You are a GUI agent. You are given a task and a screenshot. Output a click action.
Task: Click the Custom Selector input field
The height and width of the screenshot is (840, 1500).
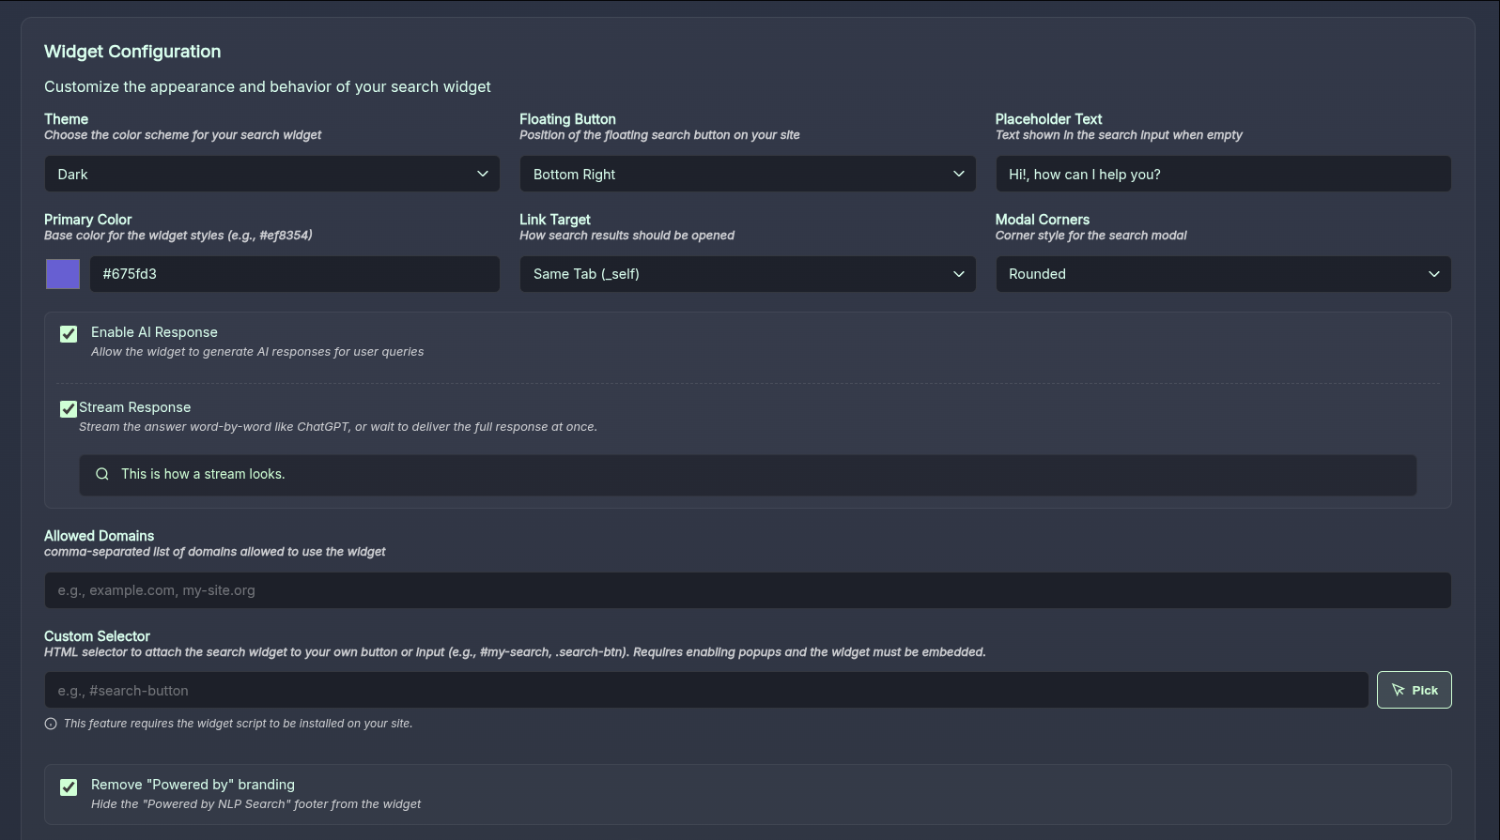(706, 690)
